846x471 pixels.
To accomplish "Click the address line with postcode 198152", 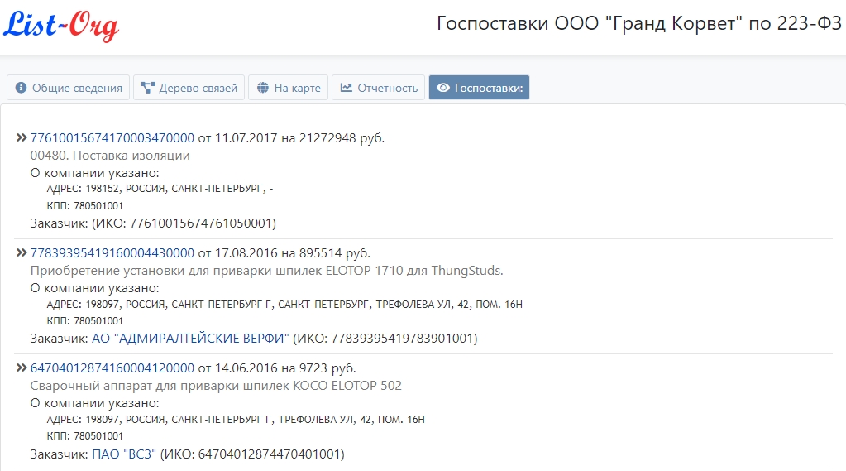I will point(160,190).
